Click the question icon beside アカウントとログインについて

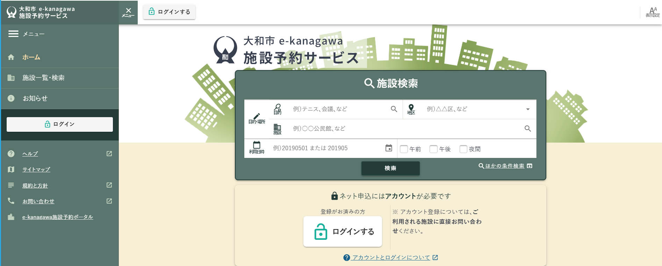(347, 258)
